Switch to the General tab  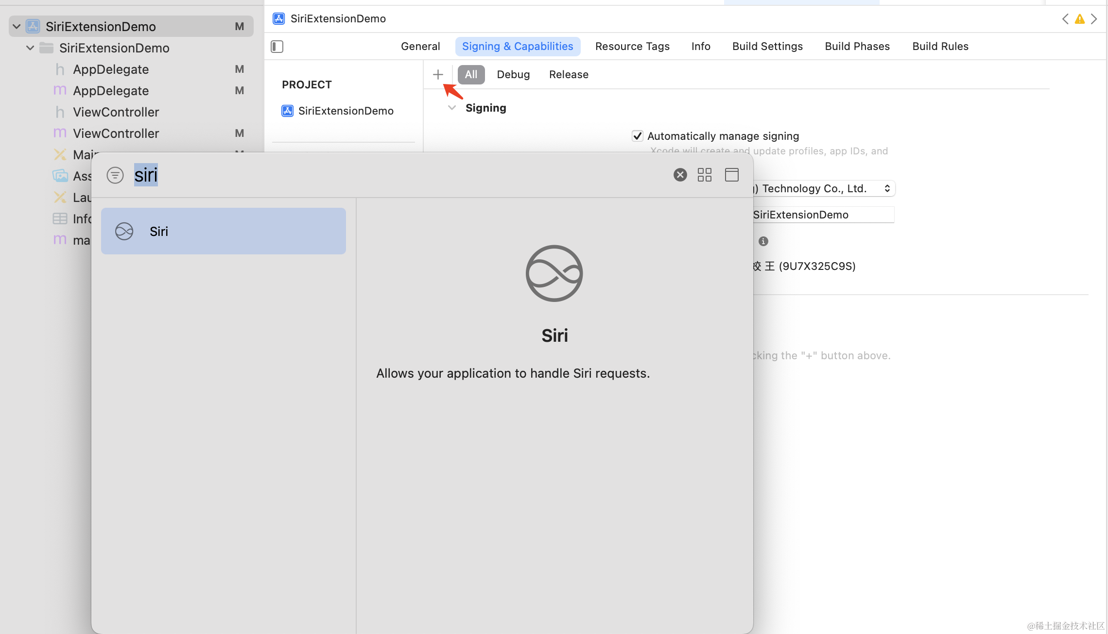420,47
